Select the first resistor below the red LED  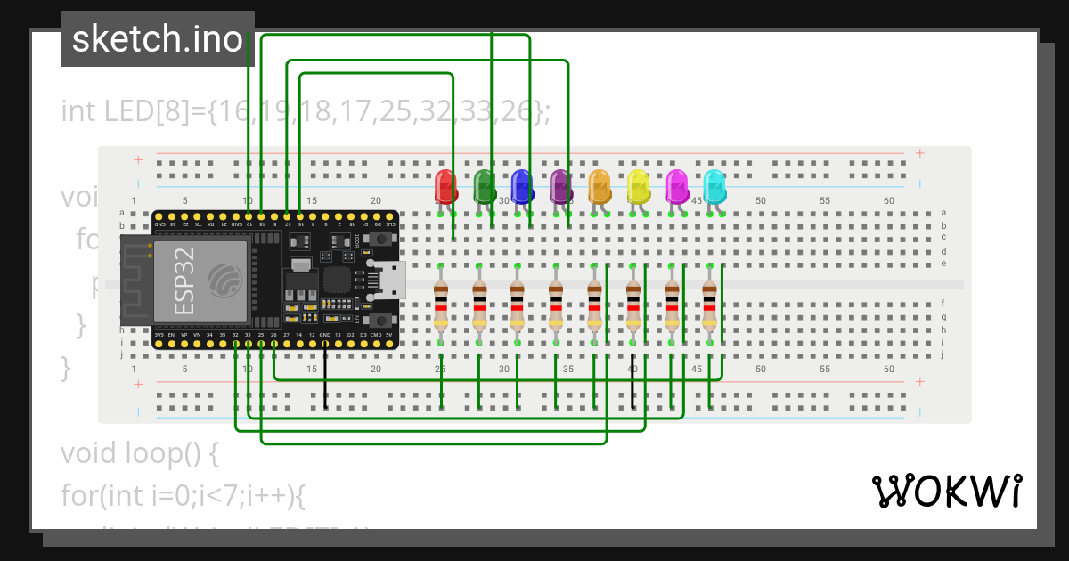coord(439,307)
